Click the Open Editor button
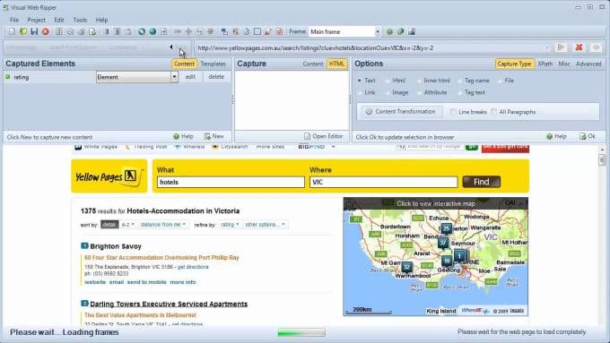The height and width of the screenshot is (343, 610). coord(323,136)
